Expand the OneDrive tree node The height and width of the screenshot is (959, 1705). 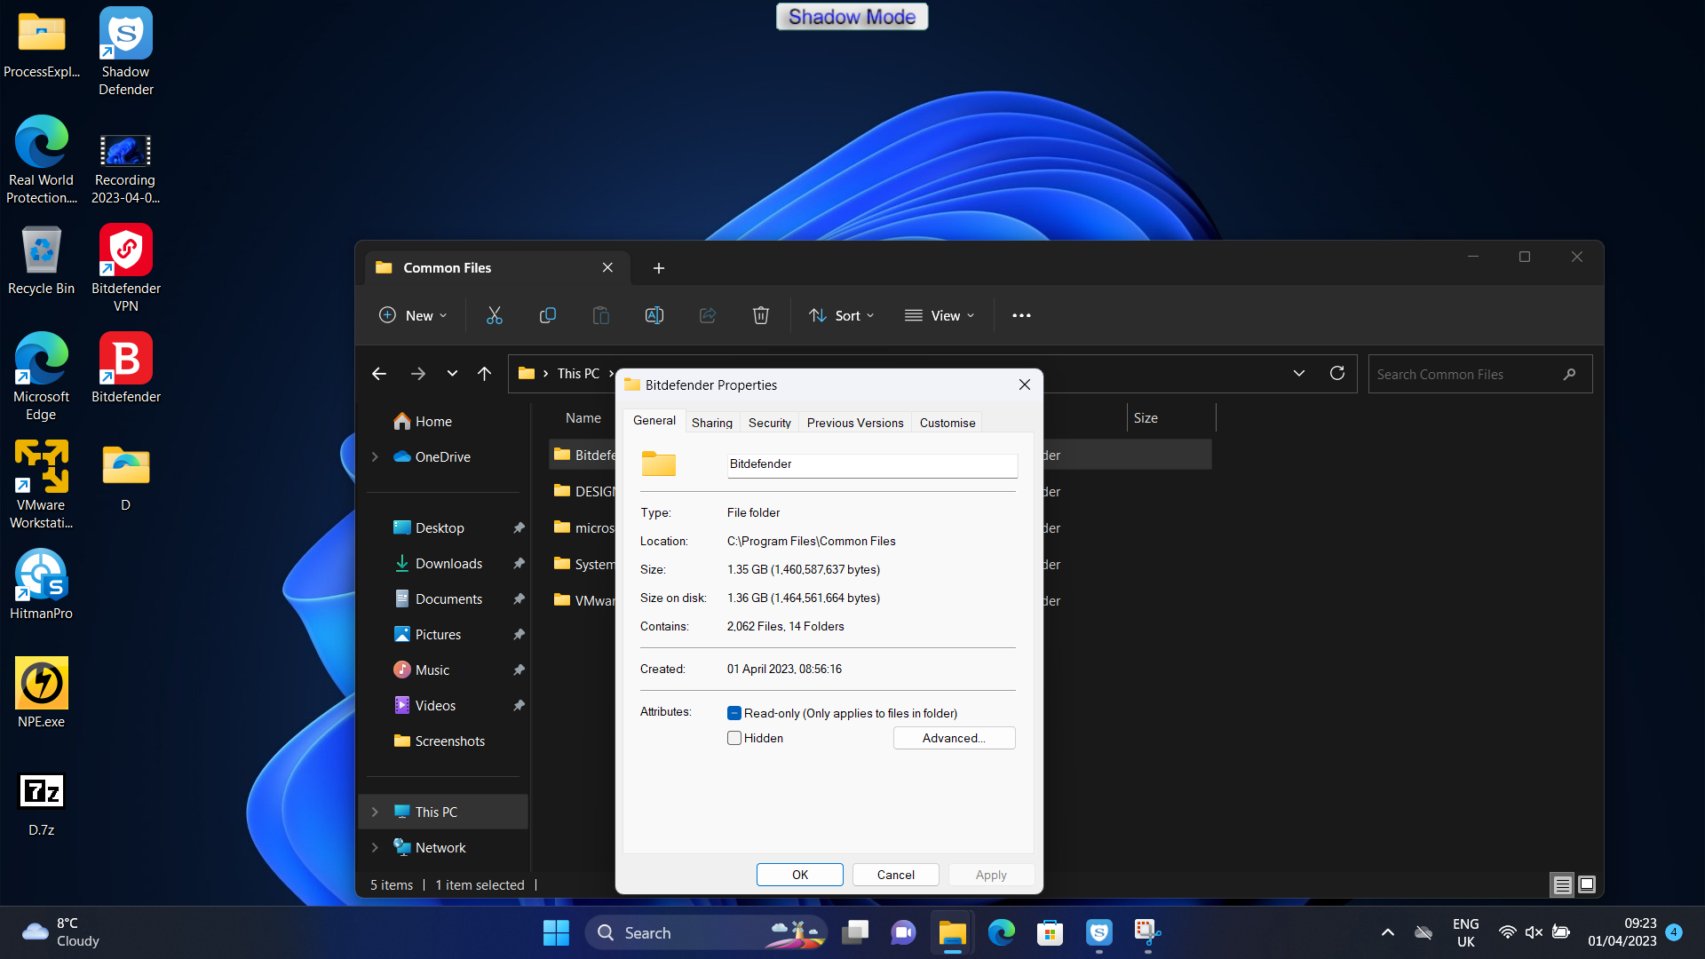point(375,456)
